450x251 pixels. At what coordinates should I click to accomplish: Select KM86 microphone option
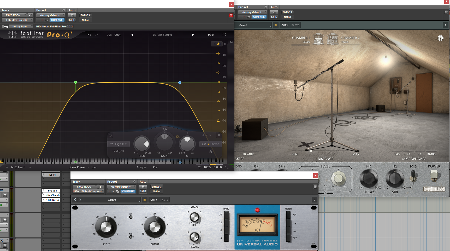coord(431,154)
